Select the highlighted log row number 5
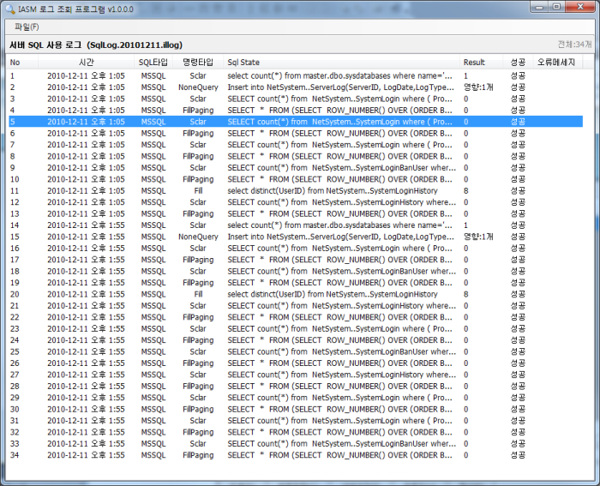Image resolution: width=600 pixels, height=486 pixels. coord(257,122)
